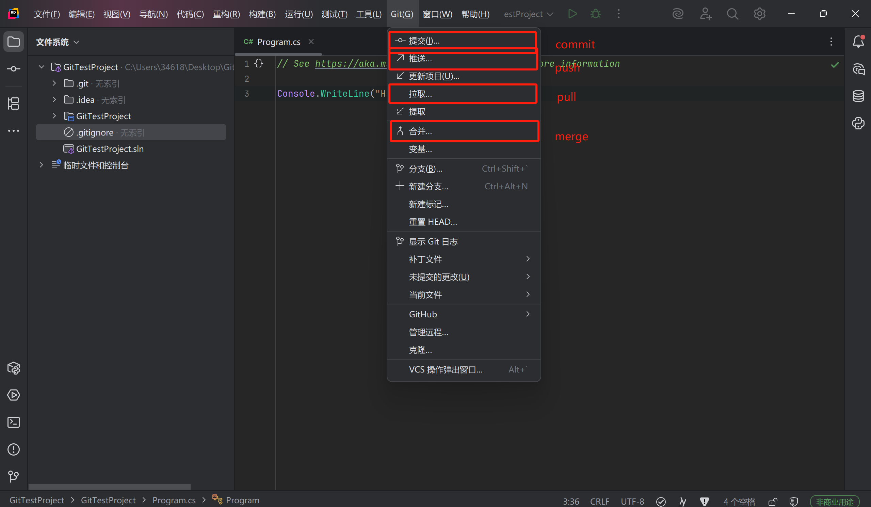The width and height of the screenshot is (871, 507).
Task: Close the Program.cs tab
Action: pos(311,42)
